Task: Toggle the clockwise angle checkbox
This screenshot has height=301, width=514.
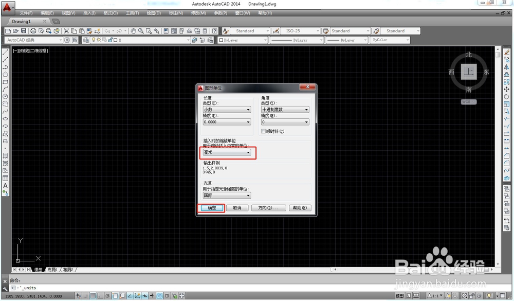Action: tap(263, 131)
